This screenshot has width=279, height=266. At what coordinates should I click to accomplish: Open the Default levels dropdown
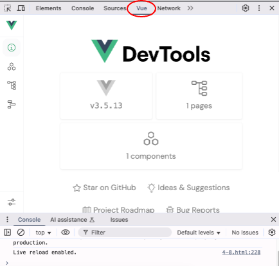pyautogui.click(x=199, y=233)
